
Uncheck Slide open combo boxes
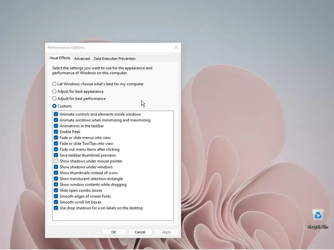(56, 190)
